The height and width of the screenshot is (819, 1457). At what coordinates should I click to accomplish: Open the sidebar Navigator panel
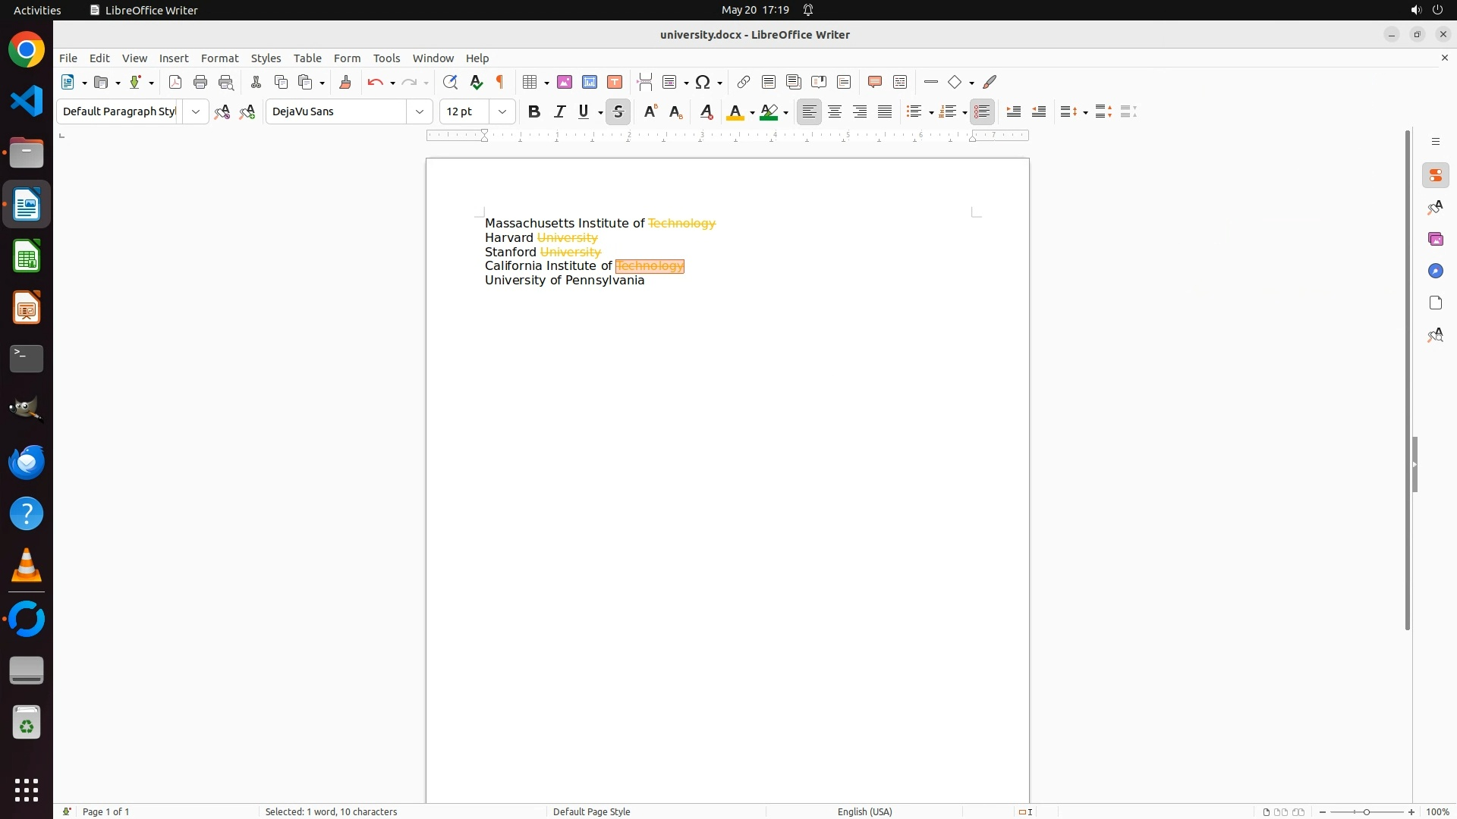[x=1435, y=271]
